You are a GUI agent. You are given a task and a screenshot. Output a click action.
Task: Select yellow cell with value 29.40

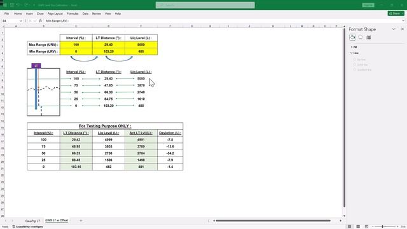[109, 45]
